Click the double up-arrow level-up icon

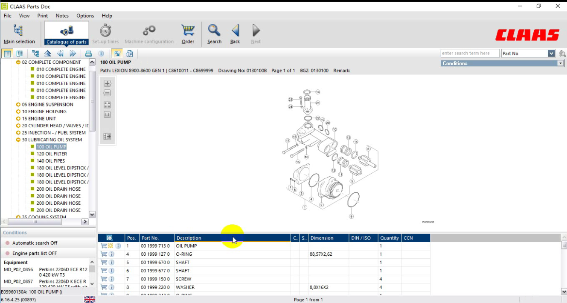click(x=48, y=54)
